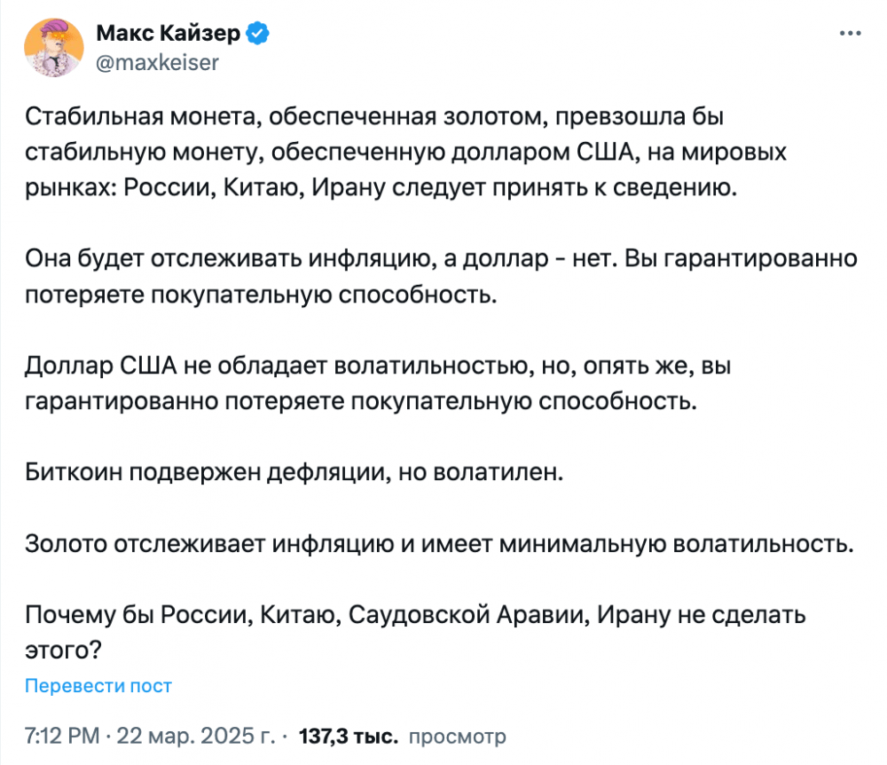Click the 137,3 тыс. view count
The height and width of the screenshot is (765, 887).
pyautogui.click(x=349, y=736)
